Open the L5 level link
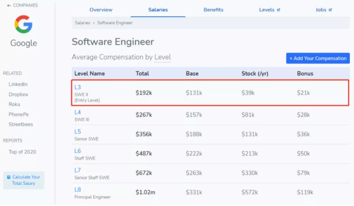This screenshot has height=206, width=354. pos(77,132)
